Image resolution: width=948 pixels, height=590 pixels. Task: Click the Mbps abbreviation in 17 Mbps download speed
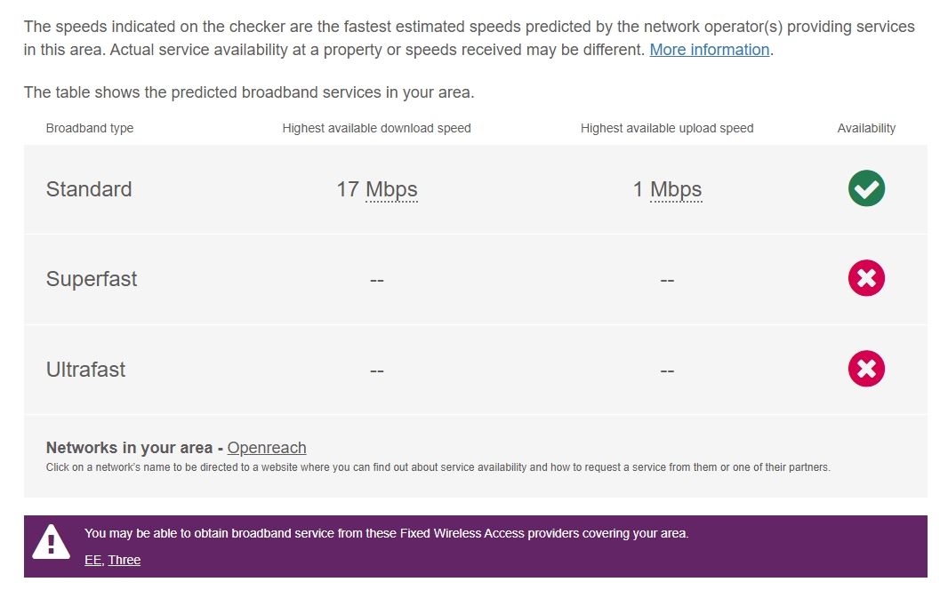(x=391, y=189)
